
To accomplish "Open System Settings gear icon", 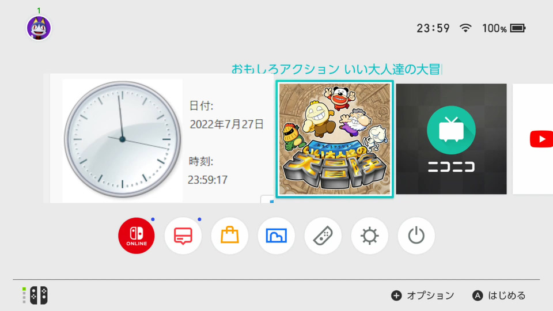I will click(370, 236).
